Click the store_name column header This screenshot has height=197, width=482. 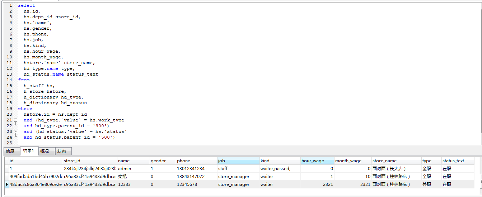397,161
